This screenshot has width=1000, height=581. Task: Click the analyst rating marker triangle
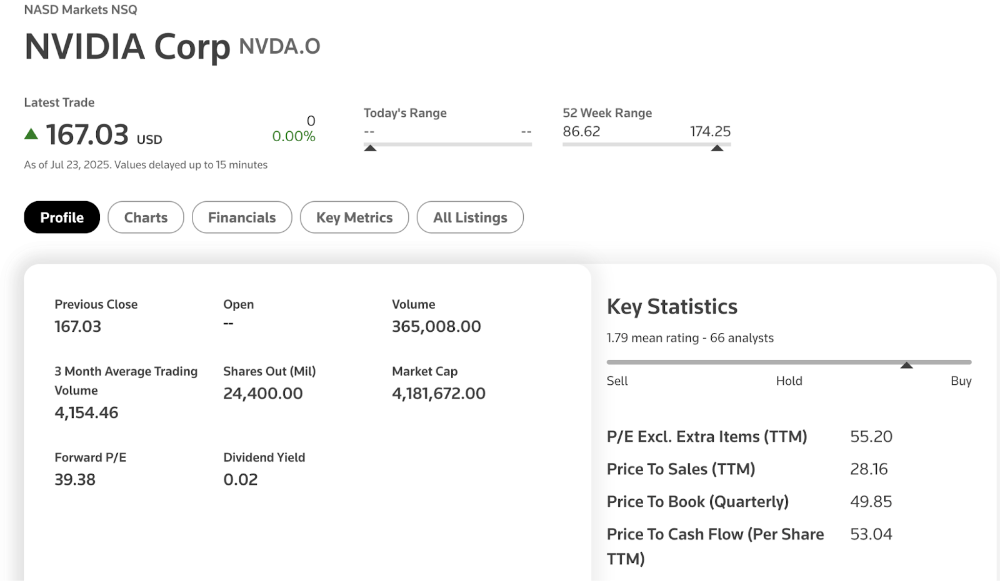[x=906, y=365]
